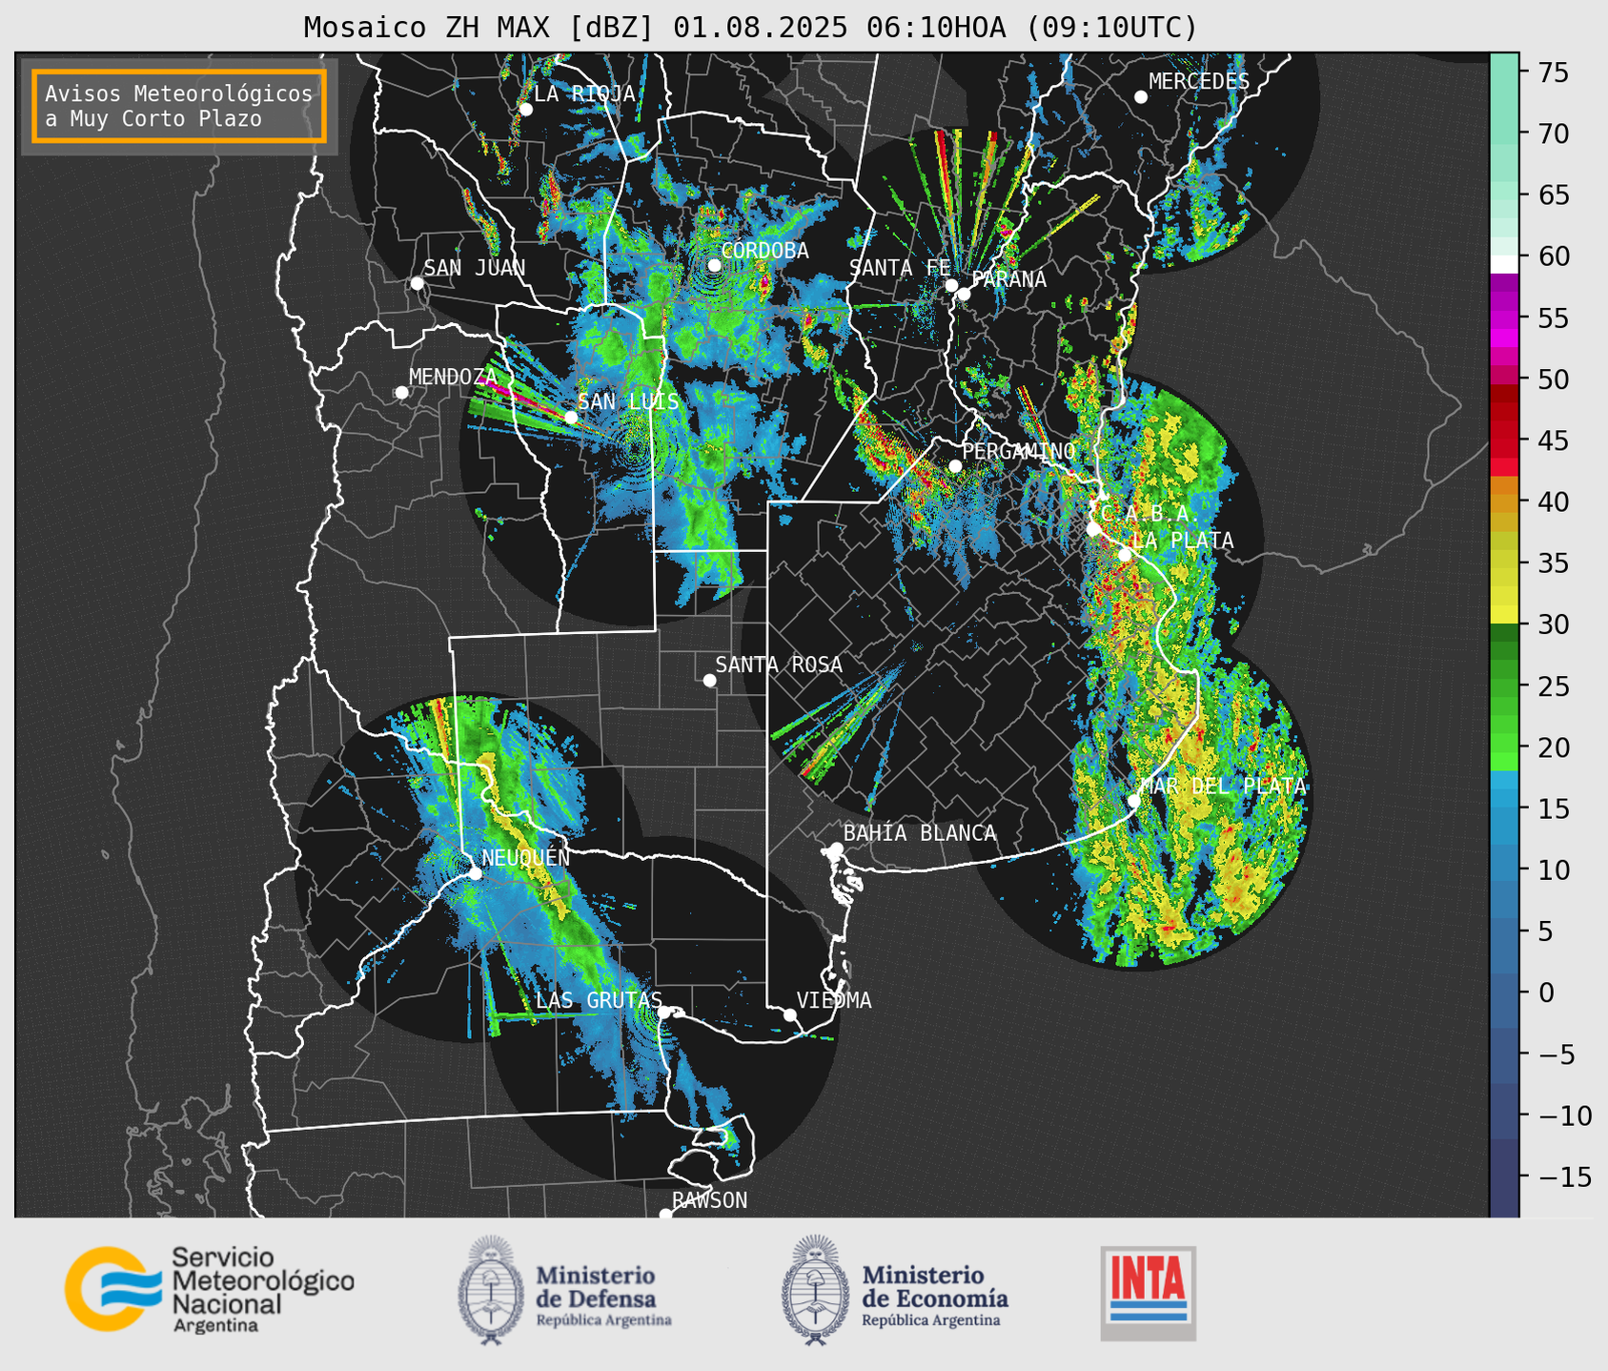
Task: Click the SANTA ROSA city label
Action: pos(779,665)
